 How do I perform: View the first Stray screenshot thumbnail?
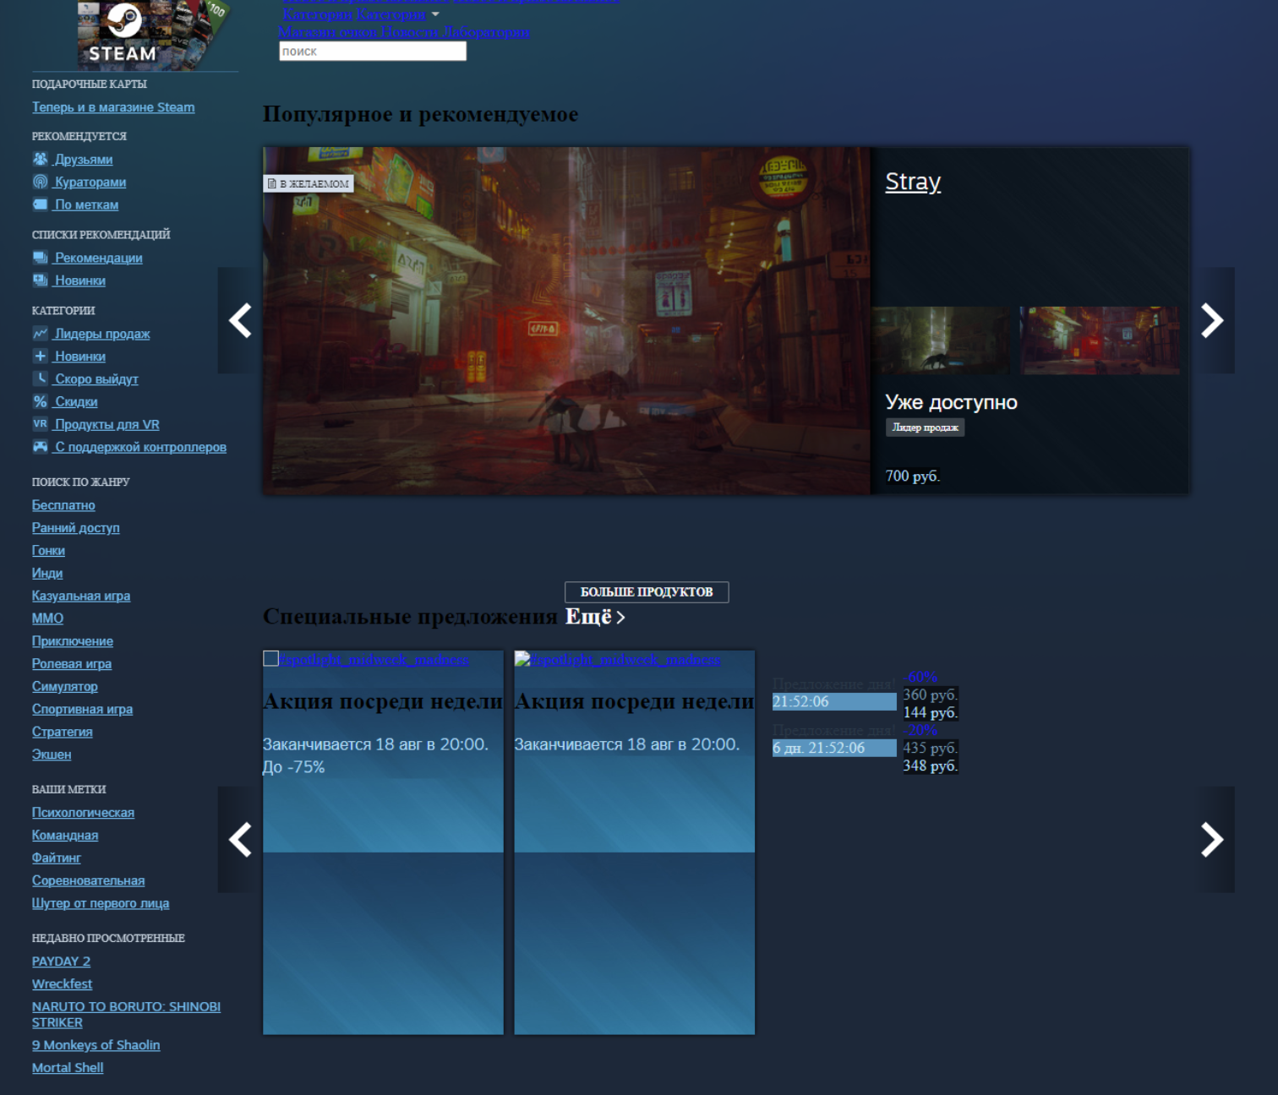click(x=941, y=340)
